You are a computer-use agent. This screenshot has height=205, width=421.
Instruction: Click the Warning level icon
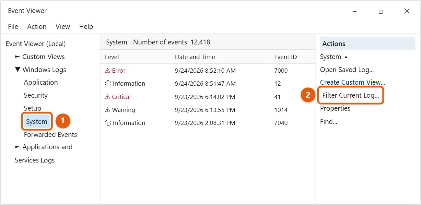(x=108, y=110)
